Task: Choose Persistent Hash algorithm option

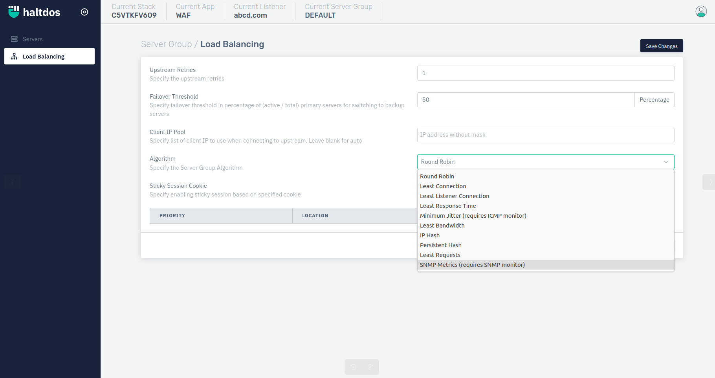Action: 546,245
